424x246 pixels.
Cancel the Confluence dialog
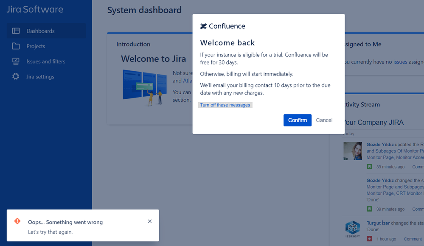pyautogui.click(x=324, y=120)
